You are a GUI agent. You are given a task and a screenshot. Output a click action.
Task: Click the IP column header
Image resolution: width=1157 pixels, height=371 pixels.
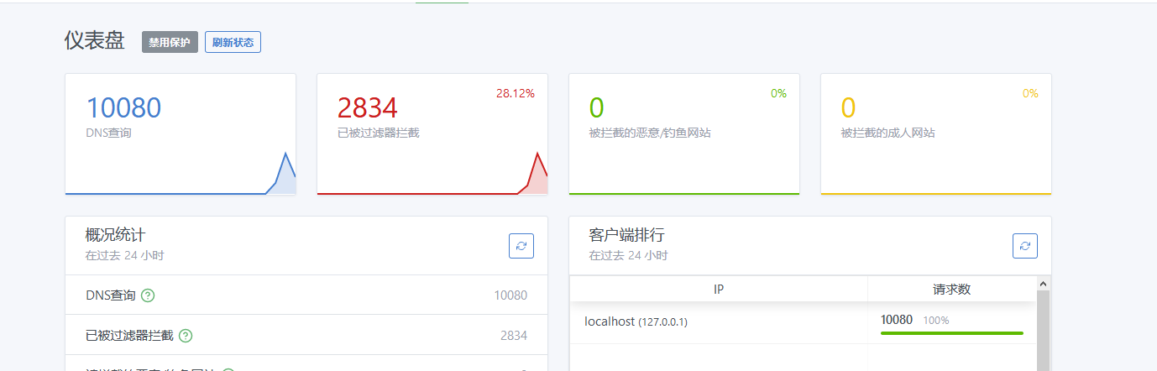point(719,289)
